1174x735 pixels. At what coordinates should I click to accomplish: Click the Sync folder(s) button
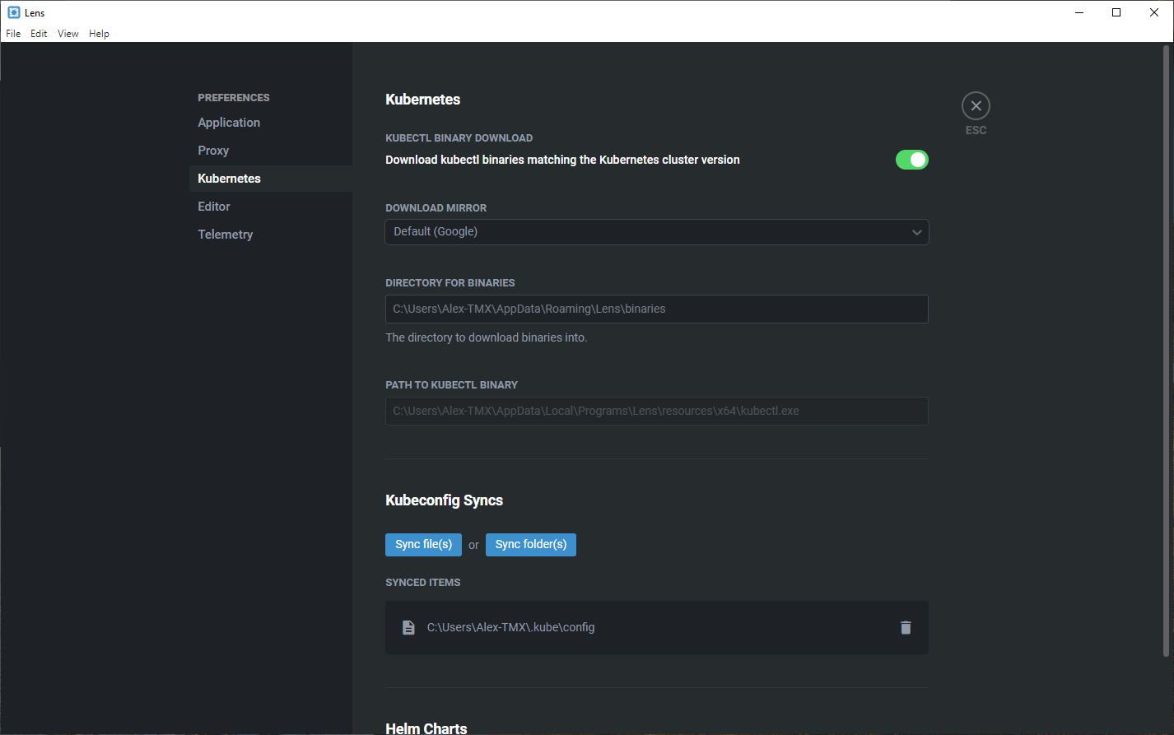[x=531, y=545]
